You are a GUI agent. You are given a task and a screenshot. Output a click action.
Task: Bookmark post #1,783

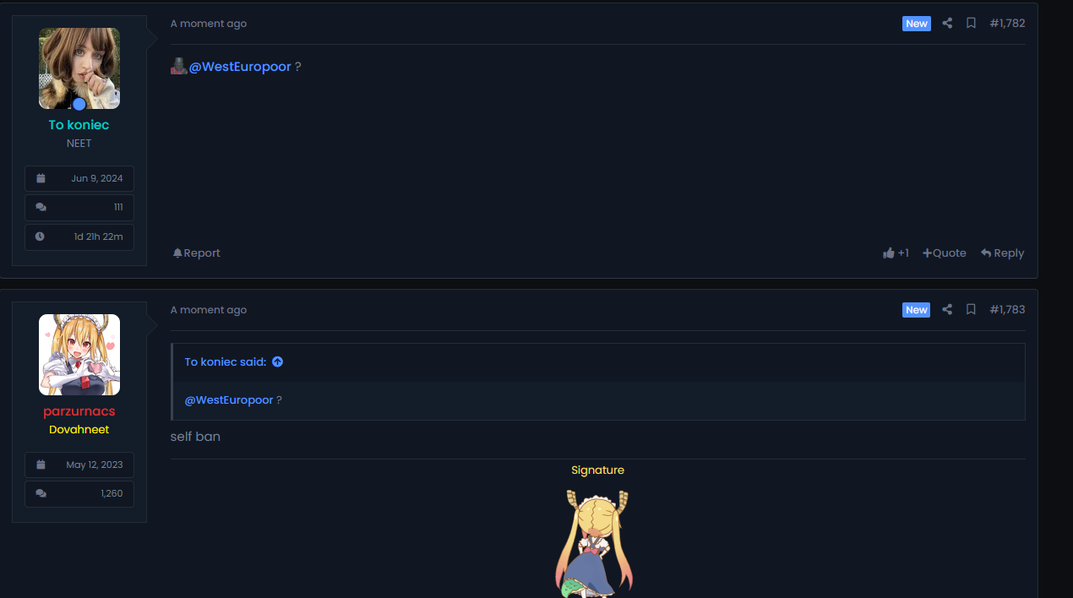click(x=971, y=310)
